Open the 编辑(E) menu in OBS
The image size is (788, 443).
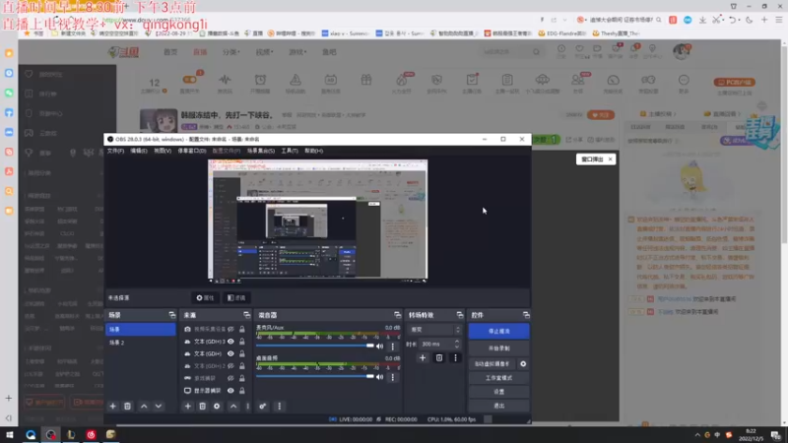[139, 151]
